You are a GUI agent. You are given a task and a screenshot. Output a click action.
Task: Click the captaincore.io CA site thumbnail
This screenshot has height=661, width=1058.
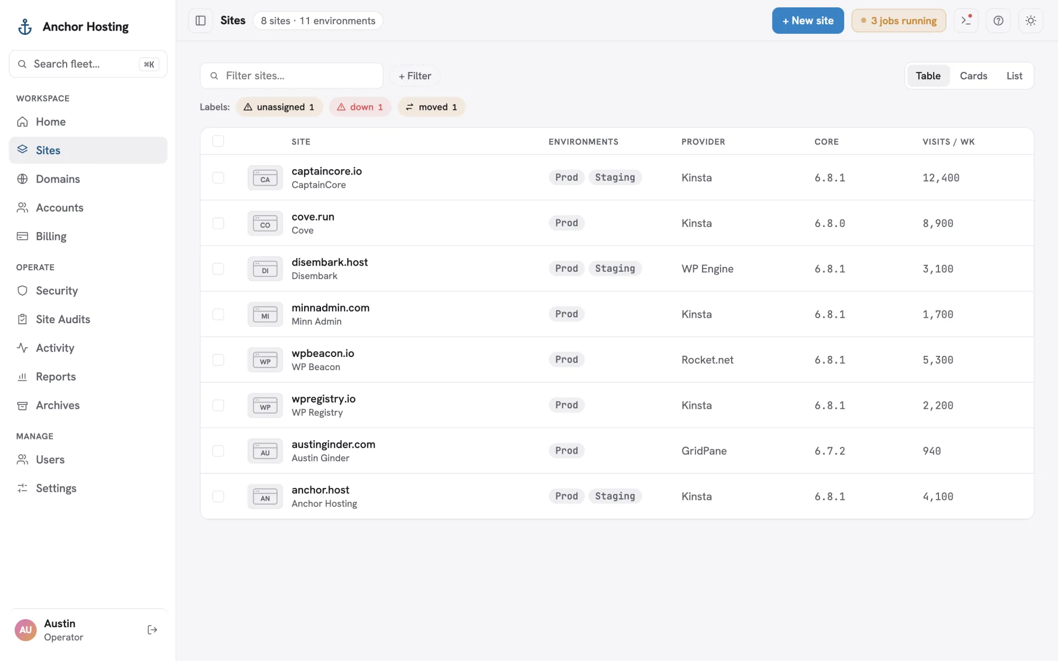tap(265, 178)
